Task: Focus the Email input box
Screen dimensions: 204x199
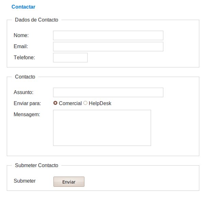Action: 108,47
